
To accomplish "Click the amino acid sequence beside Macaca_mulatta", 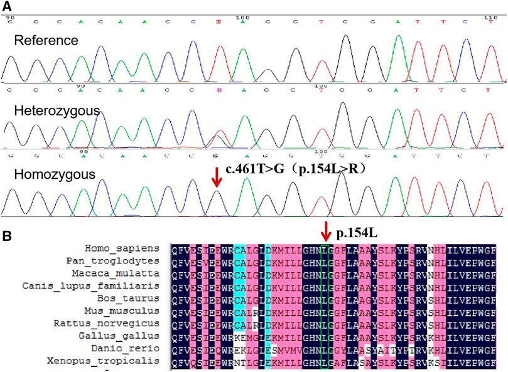I will point(333,275).
